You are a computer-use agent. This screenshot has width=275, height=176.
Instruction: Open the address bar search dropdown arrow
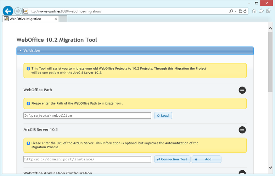pyautogui.click(x=236, y=11)
